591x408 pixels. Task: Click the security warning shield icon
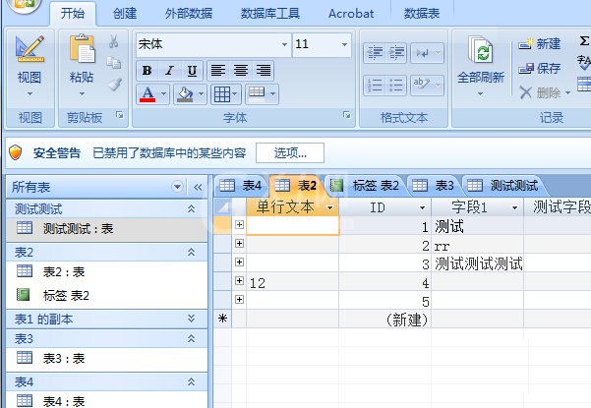click(x=16, y=152)
